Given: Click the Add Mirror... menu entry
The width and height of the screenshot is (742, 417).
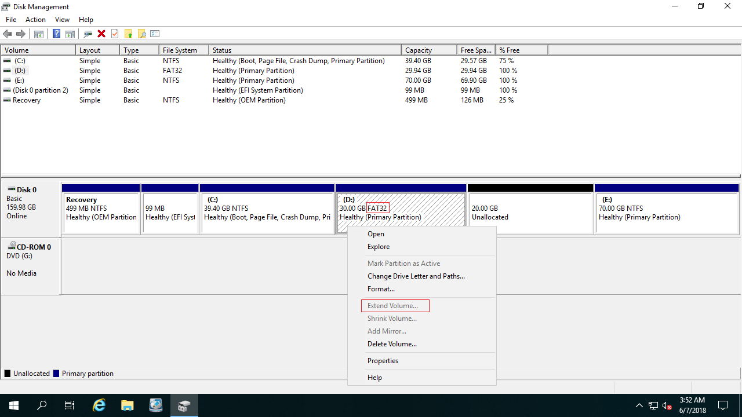Looking at the screenshot, I should click(422, 331).
